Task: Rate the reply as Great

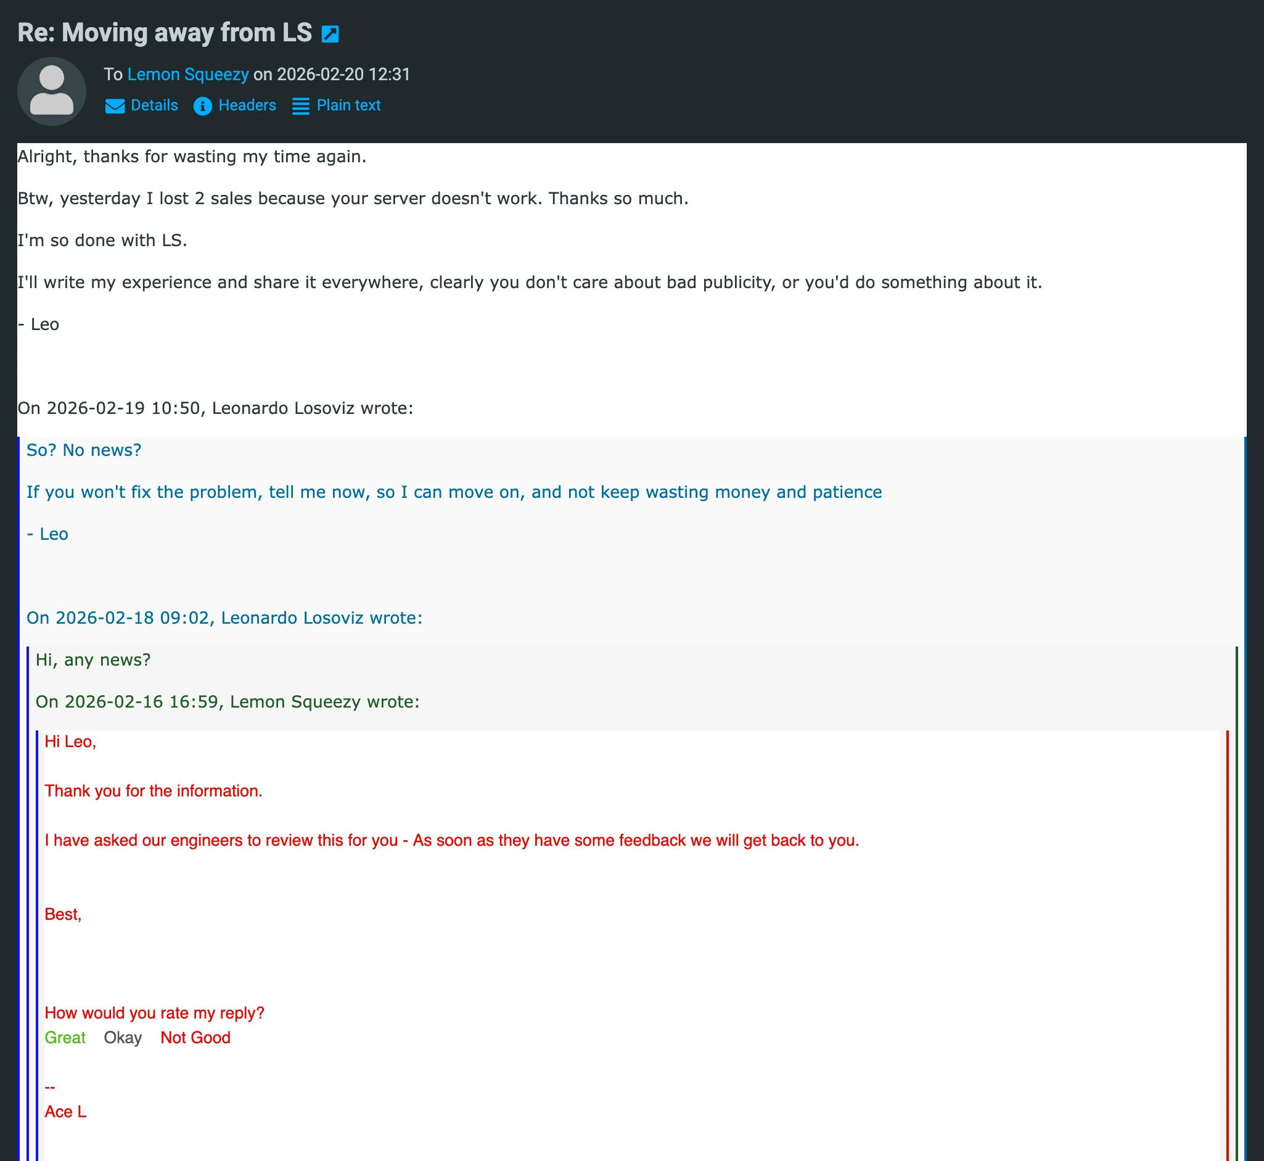Action: click(65, 1038)
